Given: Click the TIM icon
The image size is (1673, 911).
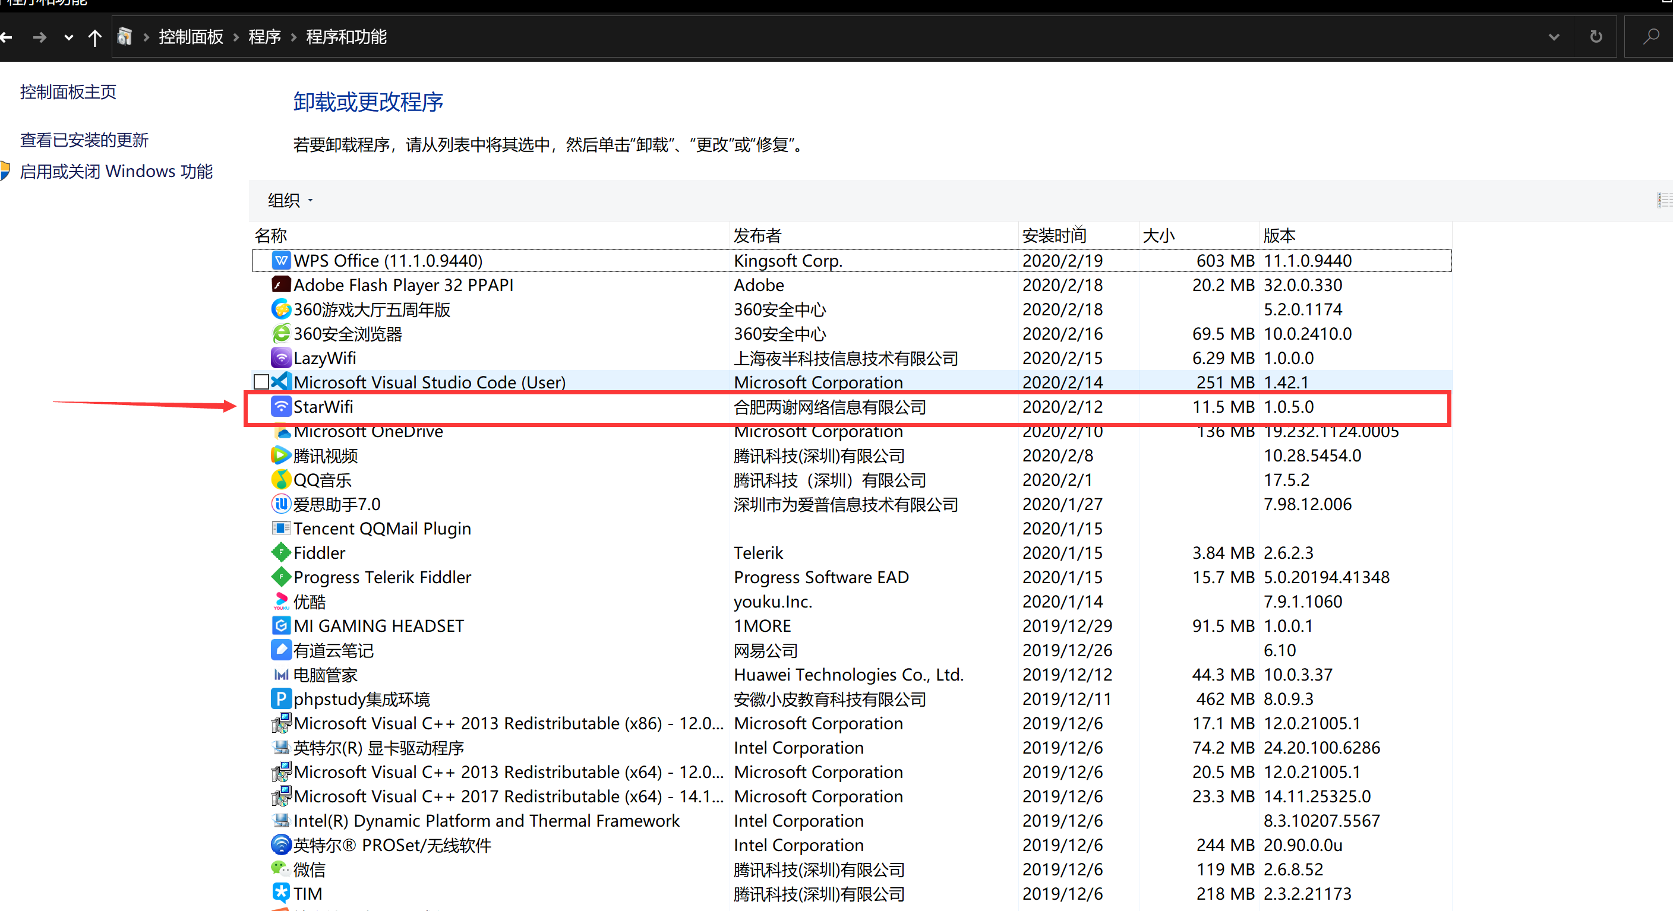Looking at the screenshot, I should tap(280, 893).
